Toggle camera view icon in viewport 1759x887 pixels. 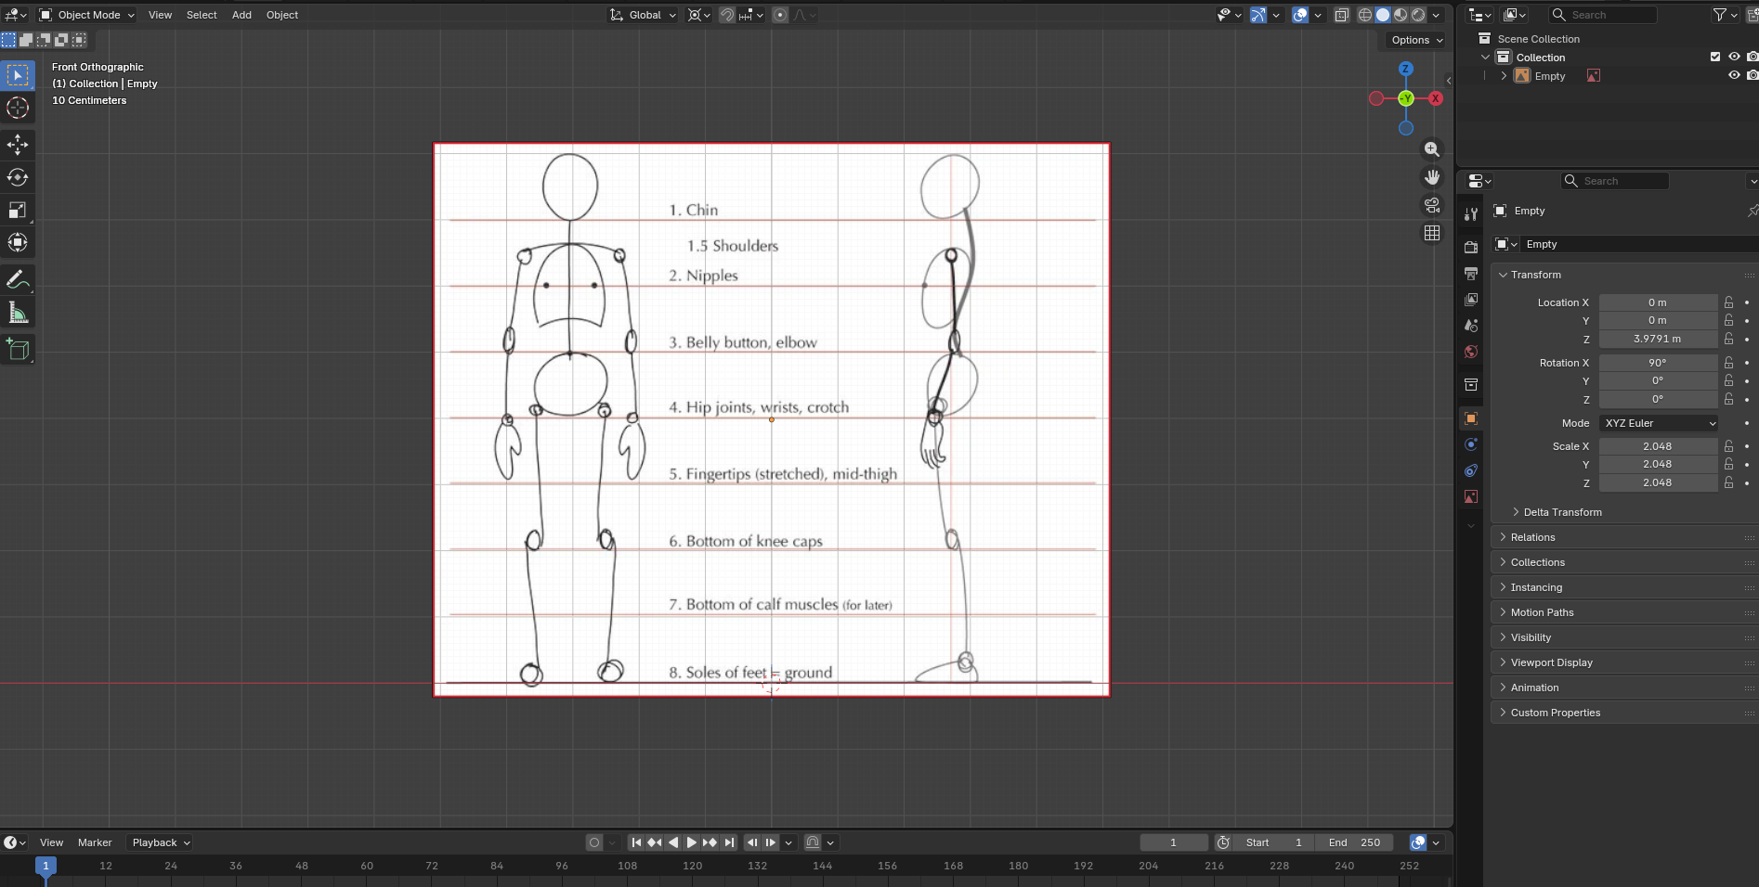(1432, 205)
